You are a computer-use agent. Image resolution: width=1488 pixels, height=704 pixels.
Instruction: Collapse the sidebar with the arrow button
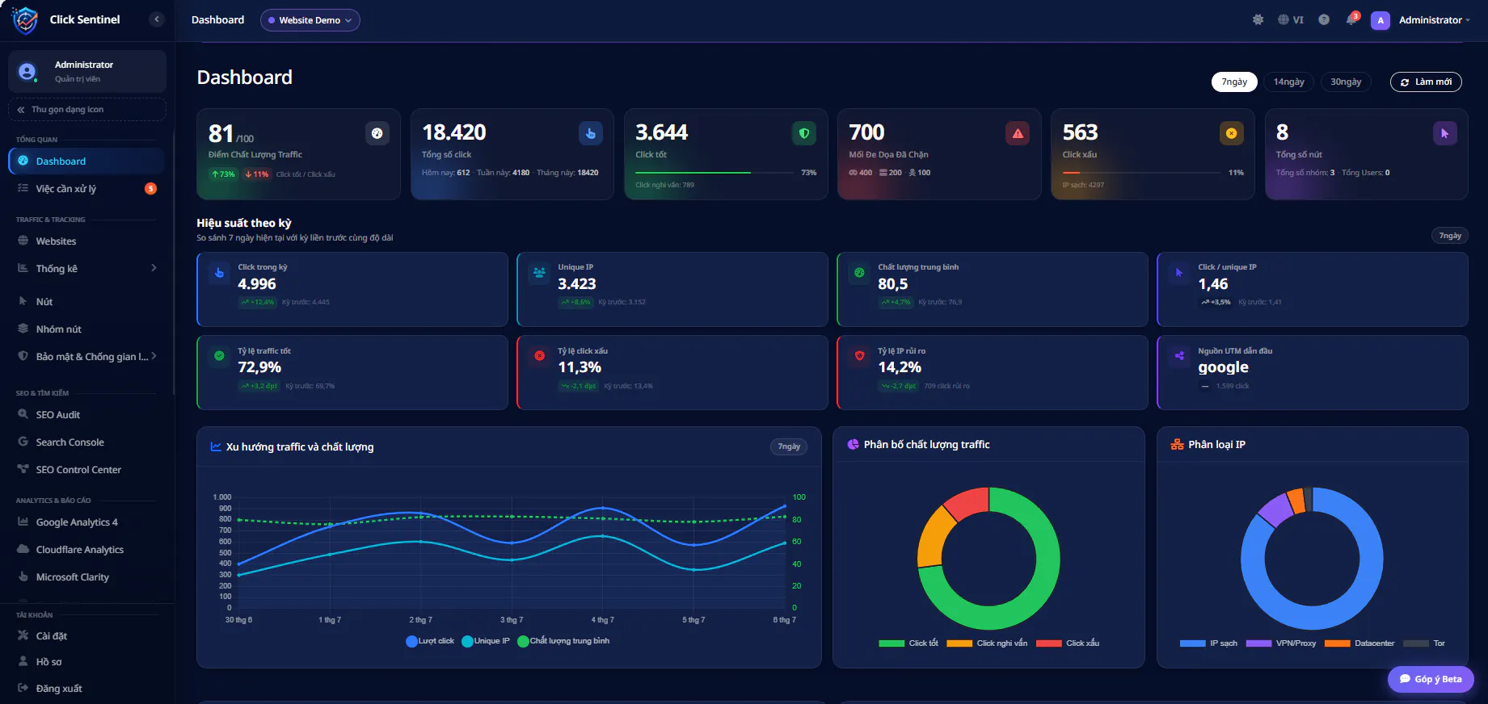(x=157, y=19)
